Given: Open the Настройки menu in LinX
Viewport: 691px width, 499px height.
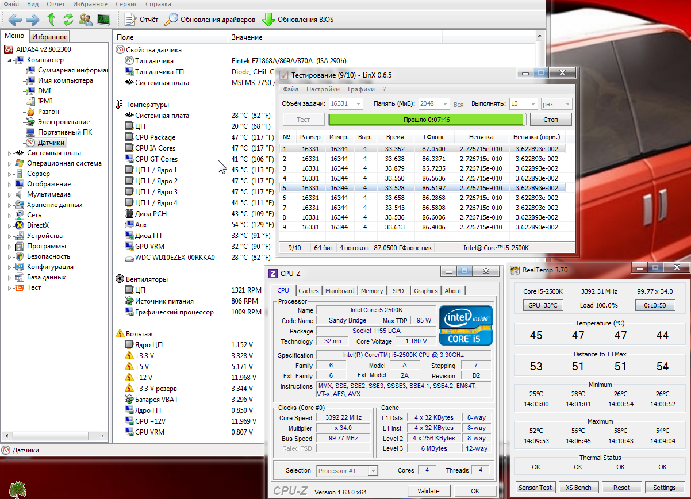Looking at the screenshot, I should [x=323, y=89].
